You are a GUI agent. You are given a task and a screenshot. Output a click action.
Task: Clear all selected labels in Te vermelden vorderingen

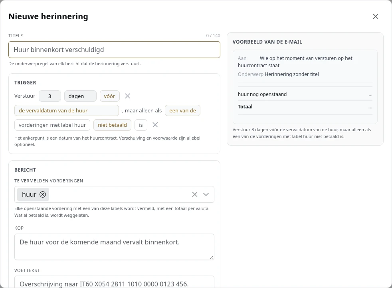click(x=195, y=194)
